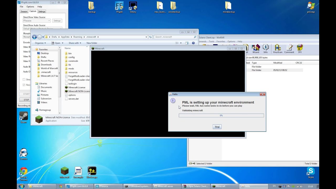The width and height of the screenshot is (336, 189).
Task: Open the File menu in FFsplit
Action: pos(22,7)
